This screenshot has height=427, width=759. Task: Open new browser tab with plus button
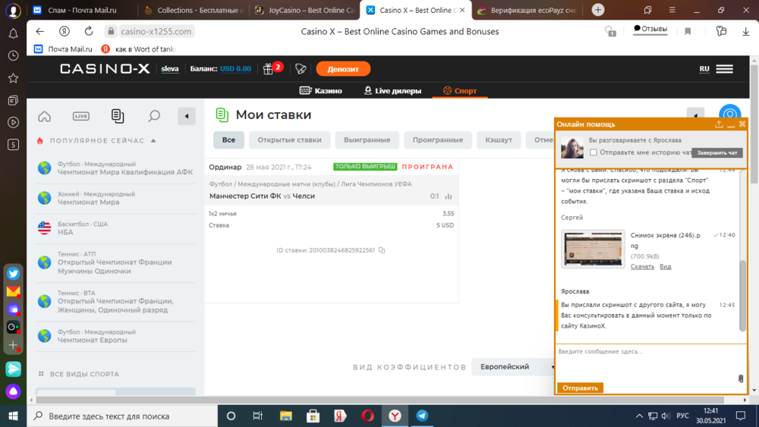(598, 10)
